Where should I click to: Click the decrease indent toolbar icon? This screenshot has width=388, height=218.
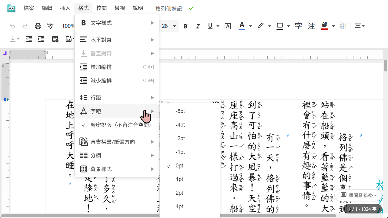click(29, 39)
